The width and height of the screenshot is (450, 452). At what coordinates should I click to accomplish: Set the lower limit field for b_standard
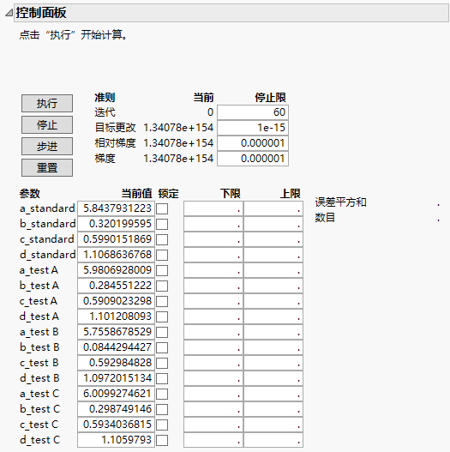(x=213, y=224)
